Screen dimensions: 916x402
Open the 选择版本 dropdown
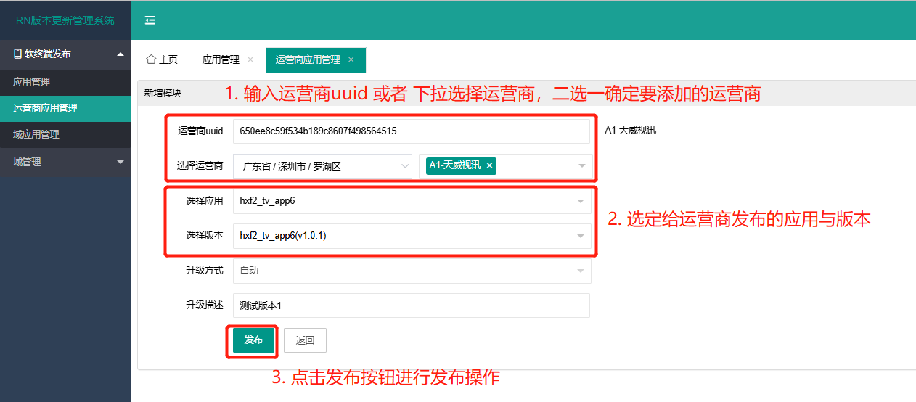pyautogui.click(x=412, y=236)
